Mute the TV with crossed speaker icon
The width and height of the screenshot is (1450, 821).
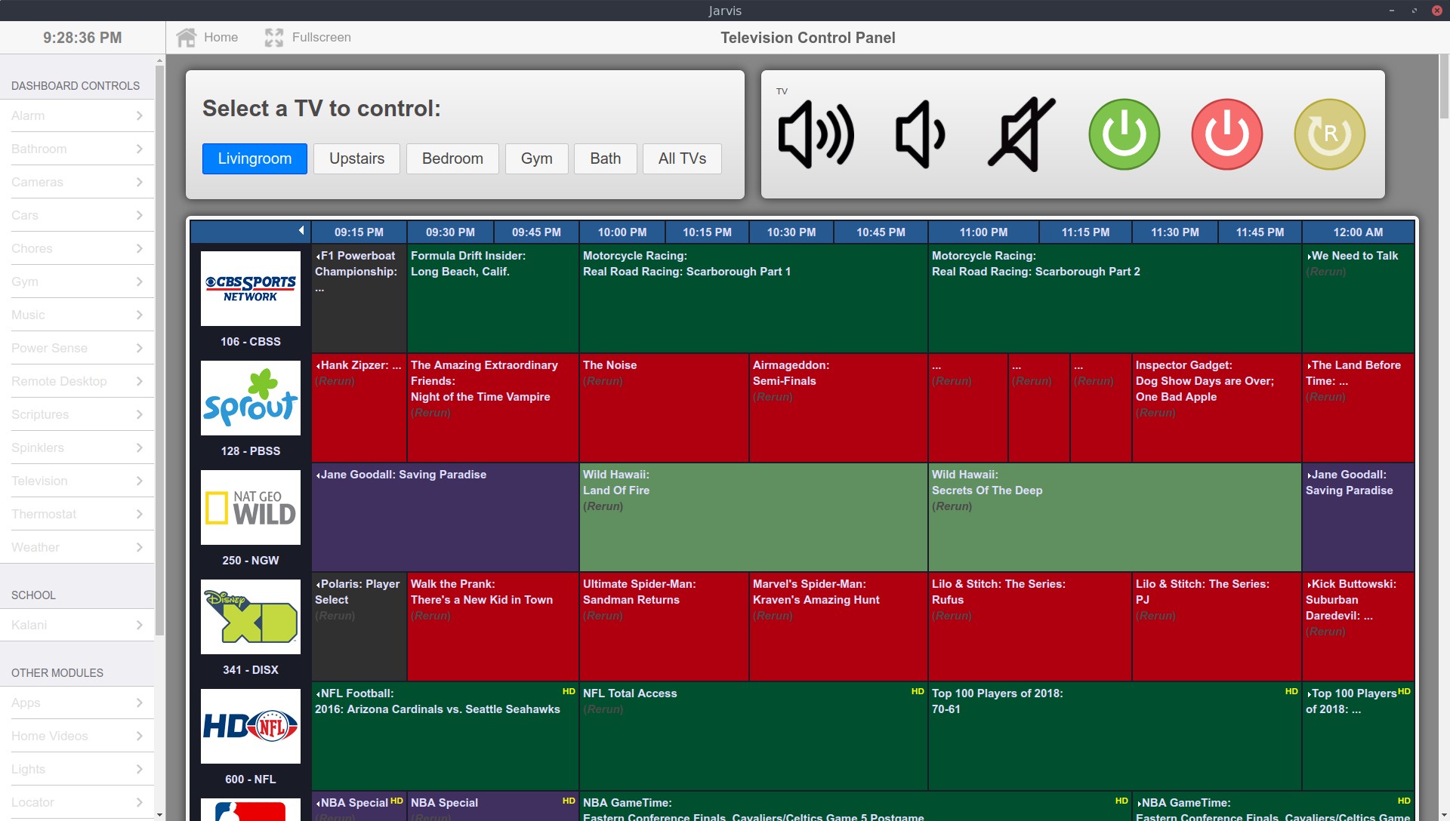point(1022,134)
